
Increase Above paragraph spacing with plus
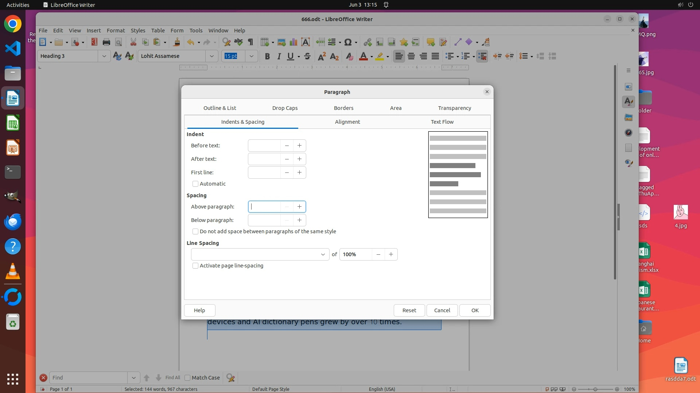299,207
